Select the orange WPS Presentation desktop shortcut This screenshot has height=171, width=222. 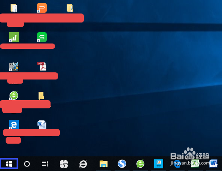point(42,8)
